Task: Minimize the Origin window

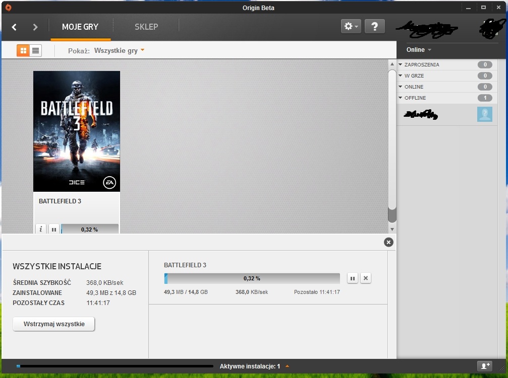Action: point(468,8)
